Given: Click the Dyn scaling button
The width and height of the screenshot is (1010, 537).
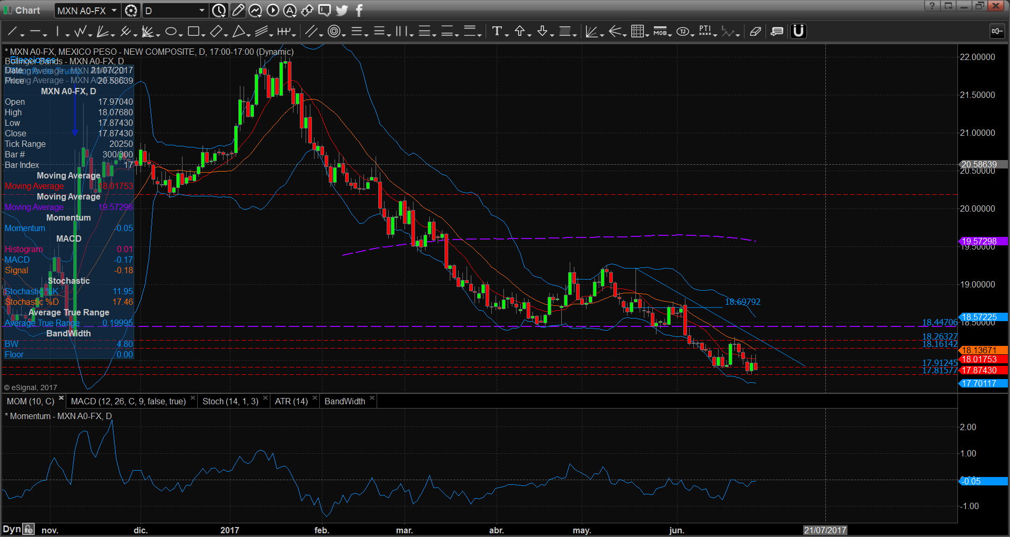Looking at the screenshot, I should pyautogui.click(x=12, y=530).
